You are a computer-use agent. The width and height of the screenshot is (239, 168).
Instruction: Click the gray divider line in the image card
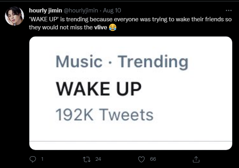coord(131,141)
